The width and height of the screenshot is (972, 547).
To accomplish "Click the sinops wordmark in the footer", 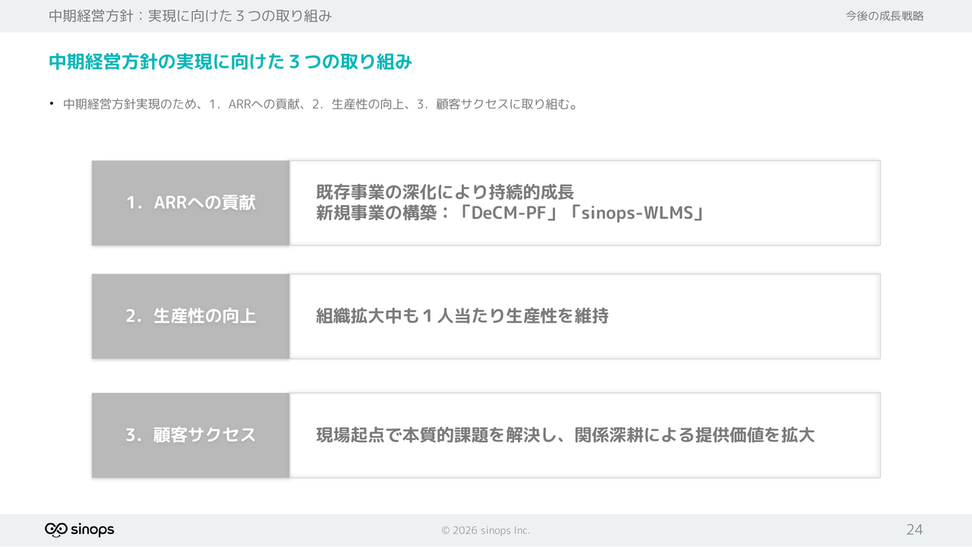I will click(x=93, y=530).
